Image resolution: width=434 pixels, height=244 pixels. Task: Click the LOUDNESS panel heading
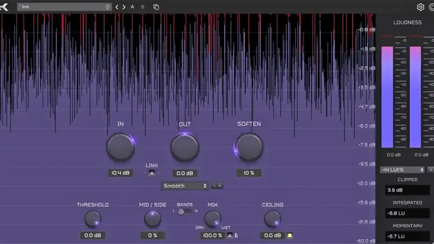coord(407,22)
